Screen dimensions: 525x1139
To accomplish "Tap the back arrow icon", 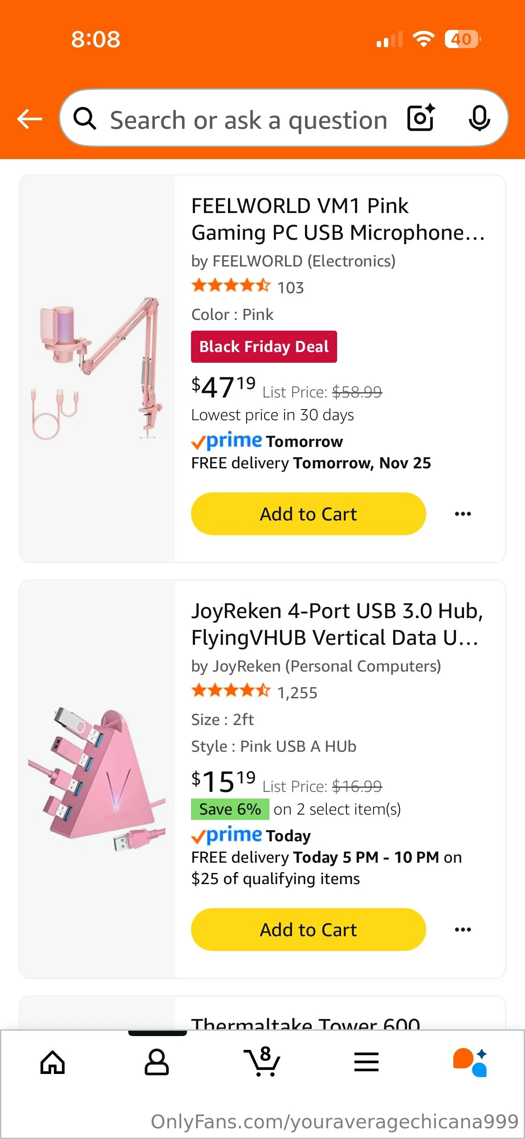I will point(29,119).
